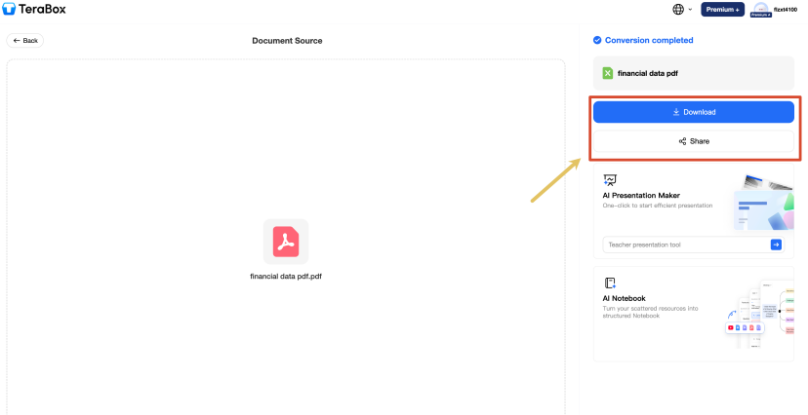This screenshot has height=415, width=808.
Task: Open the user profile avatar
Action: 761,8
